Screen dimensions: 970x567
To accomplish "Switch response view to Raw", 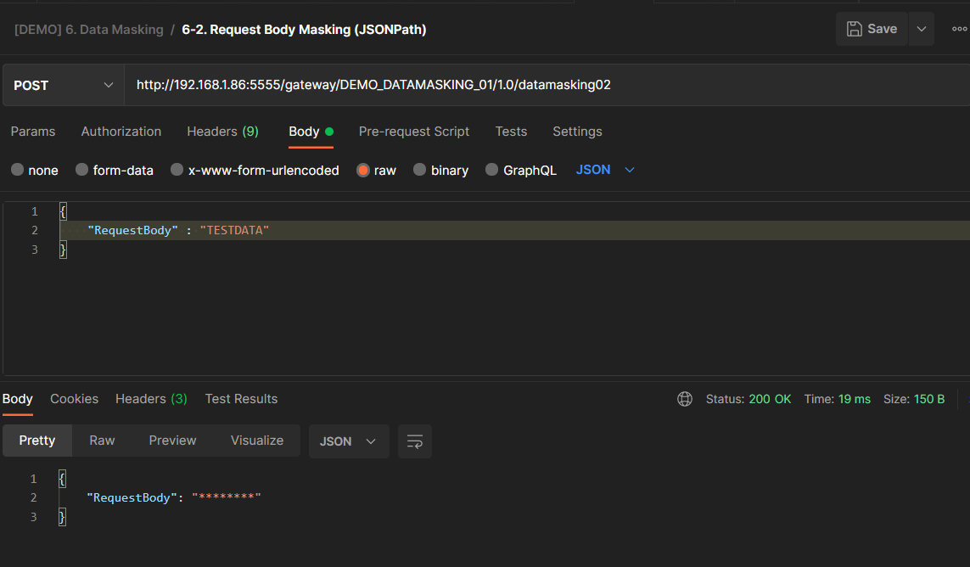I will pos(102,441).
